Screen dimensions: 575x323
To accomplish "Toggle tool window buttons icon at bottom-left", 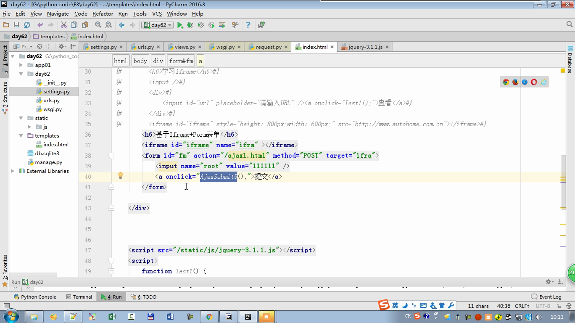I will pos(6,306).
